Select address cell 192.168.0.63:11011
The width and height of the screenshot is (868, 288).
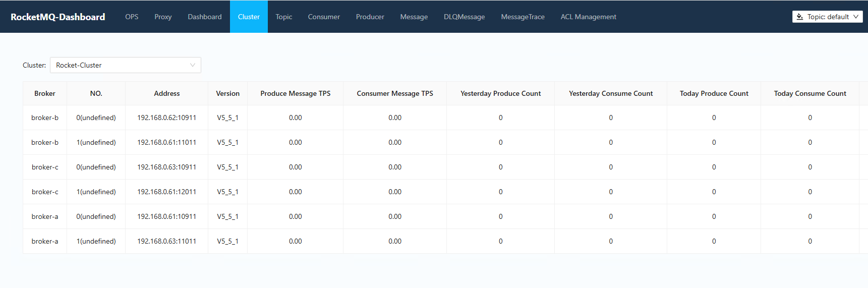[167, 241]
